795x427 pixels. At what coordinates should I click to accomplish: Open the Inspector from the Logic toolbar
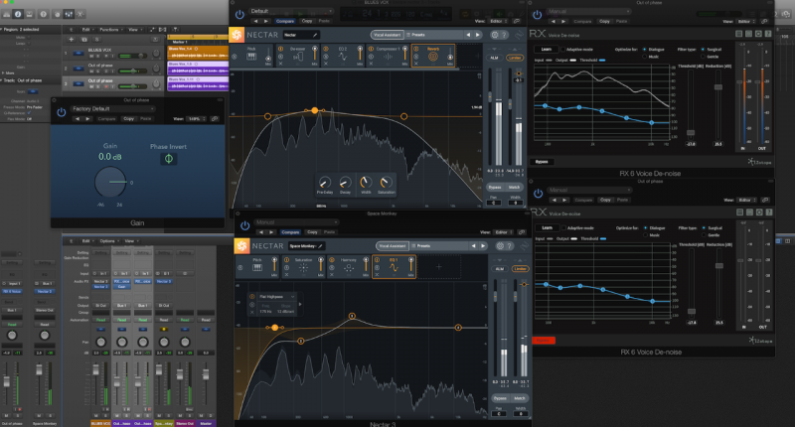pyautogui.click(x=18, y=14)
